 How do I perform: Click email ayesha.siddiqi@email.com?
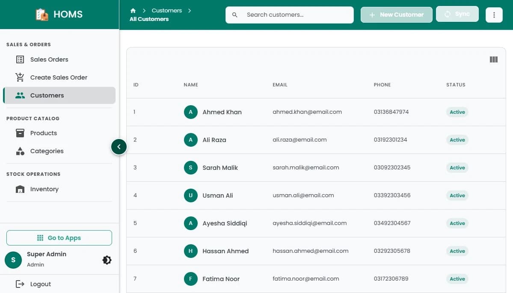[309, 223]
